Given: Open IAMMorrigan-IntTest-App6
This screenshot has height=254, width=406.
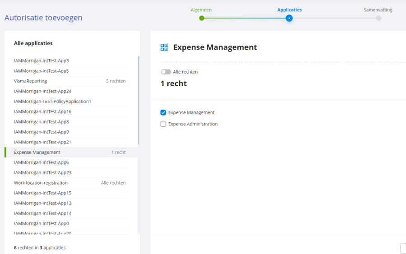Looking at the screenshot, I should [x=70, y=162].
